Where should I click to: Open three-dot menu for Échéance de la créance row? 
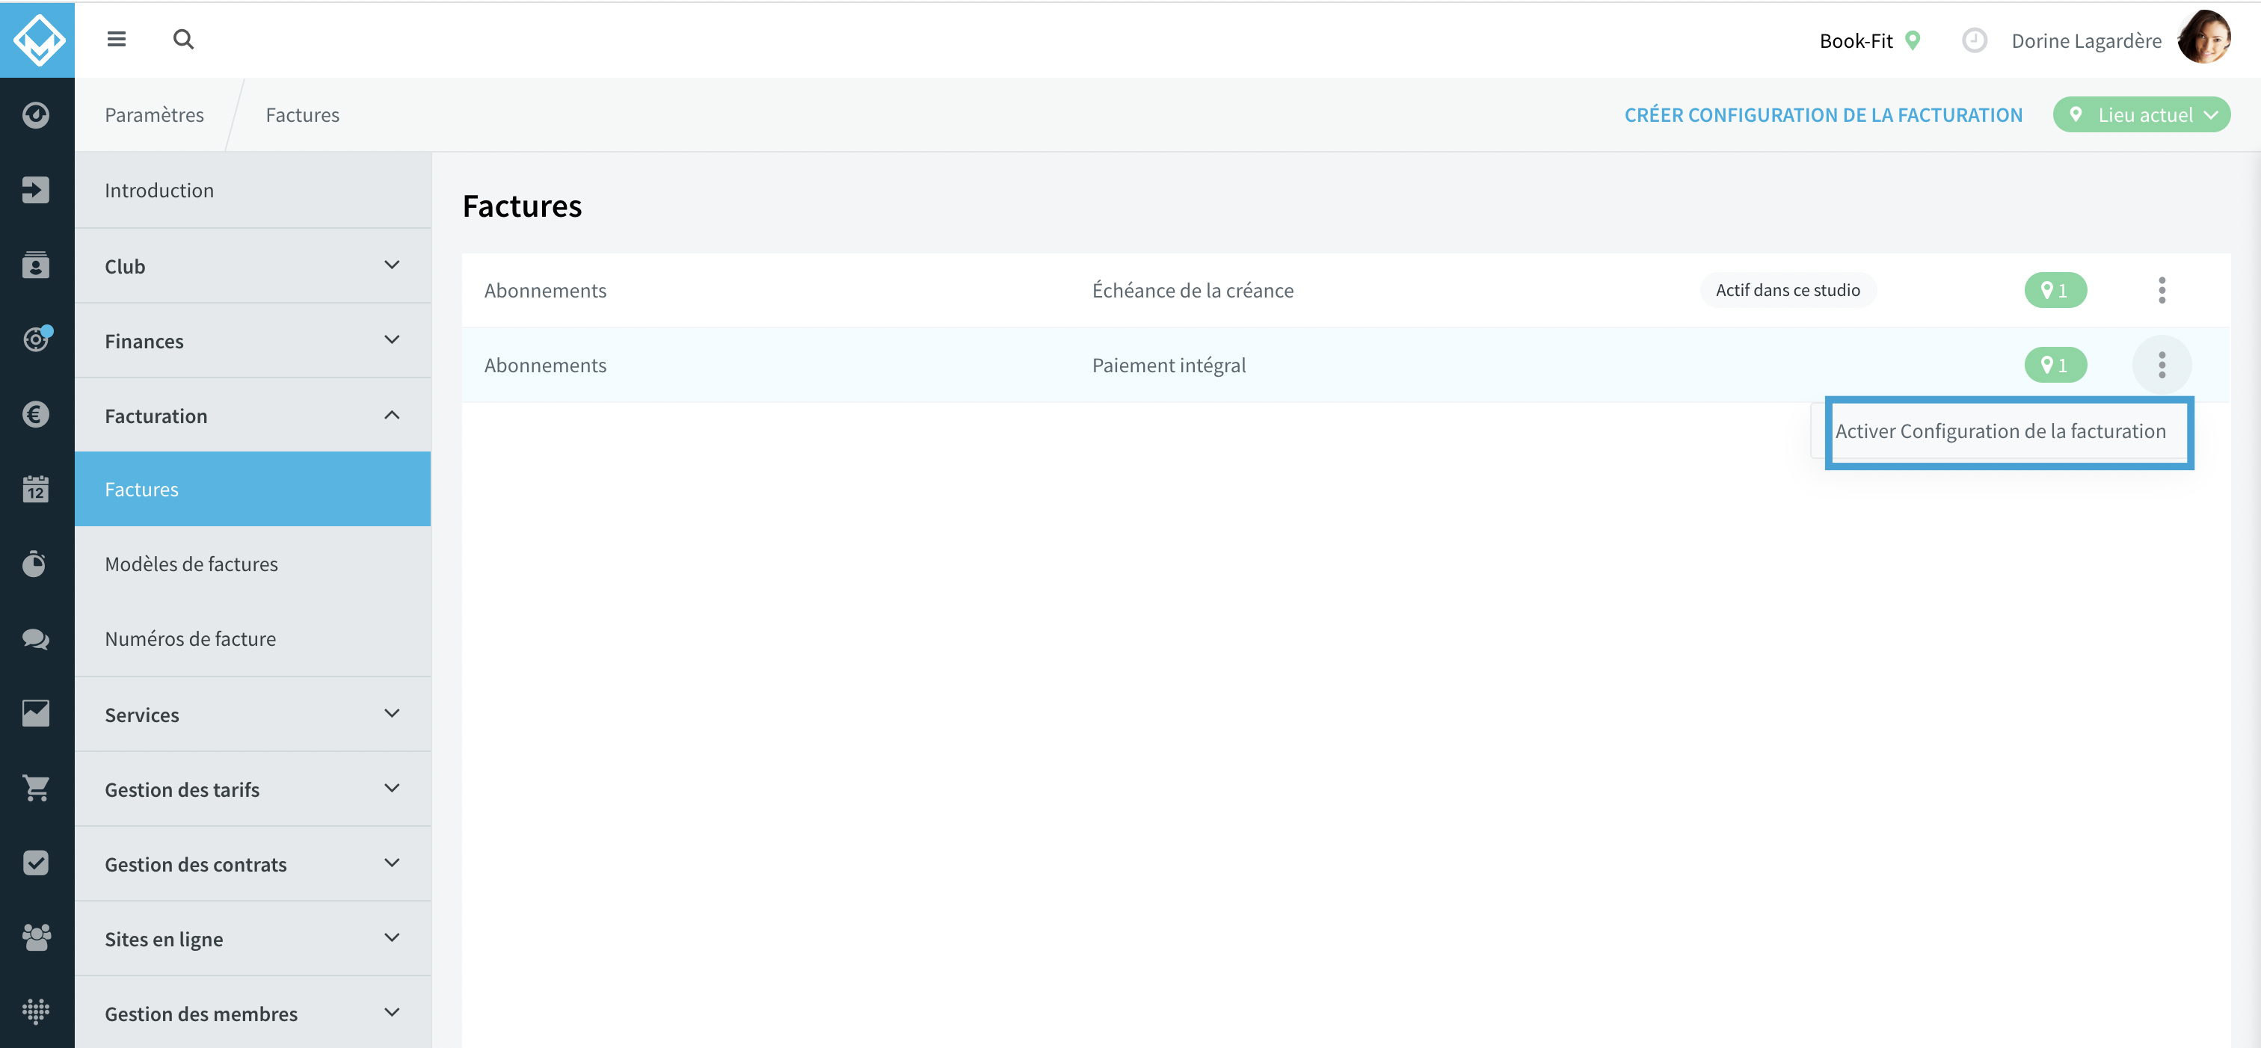[x=2162, y=291]
